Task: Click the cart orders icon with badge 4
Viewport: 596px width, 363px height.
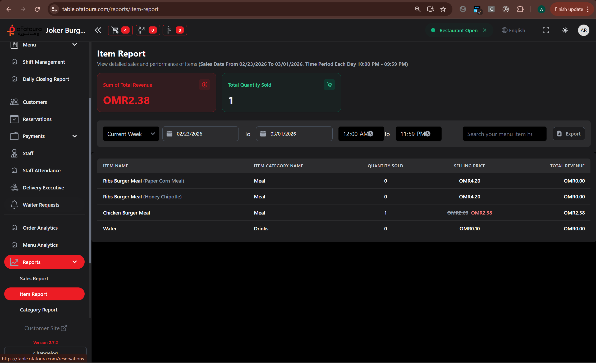Action: tap(120, 30)
